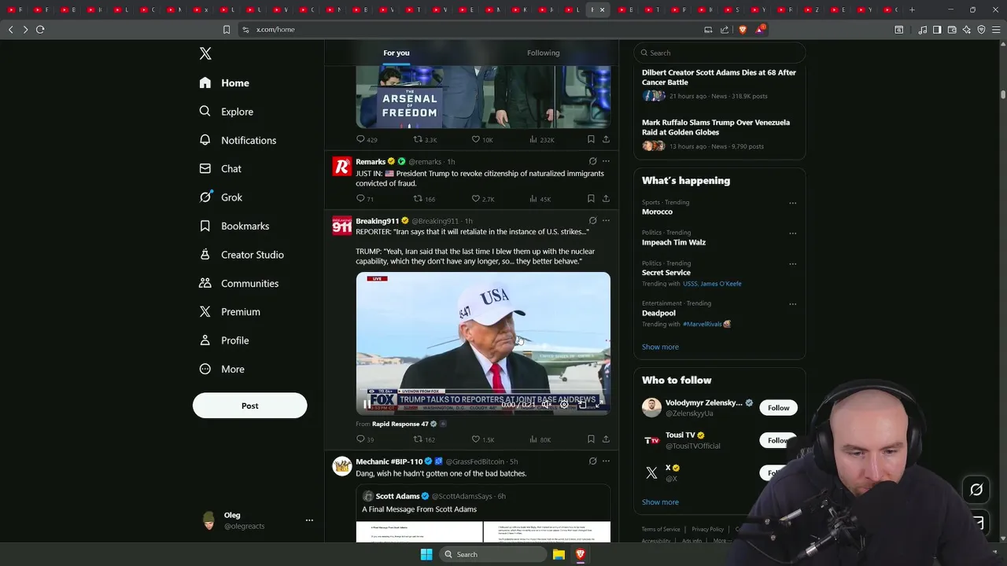Screen dimensions: 1007x566
Task: Pause the Trump video
Action: point(367,405)
